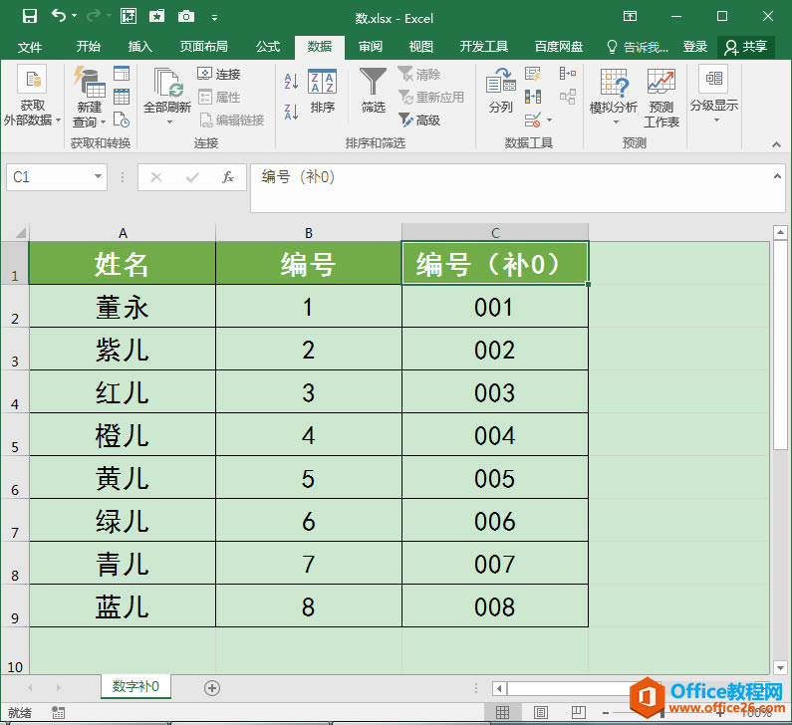Click the Undo arrow icon
The width and height of the screenshot is (792, 725).
pos(59,16)
